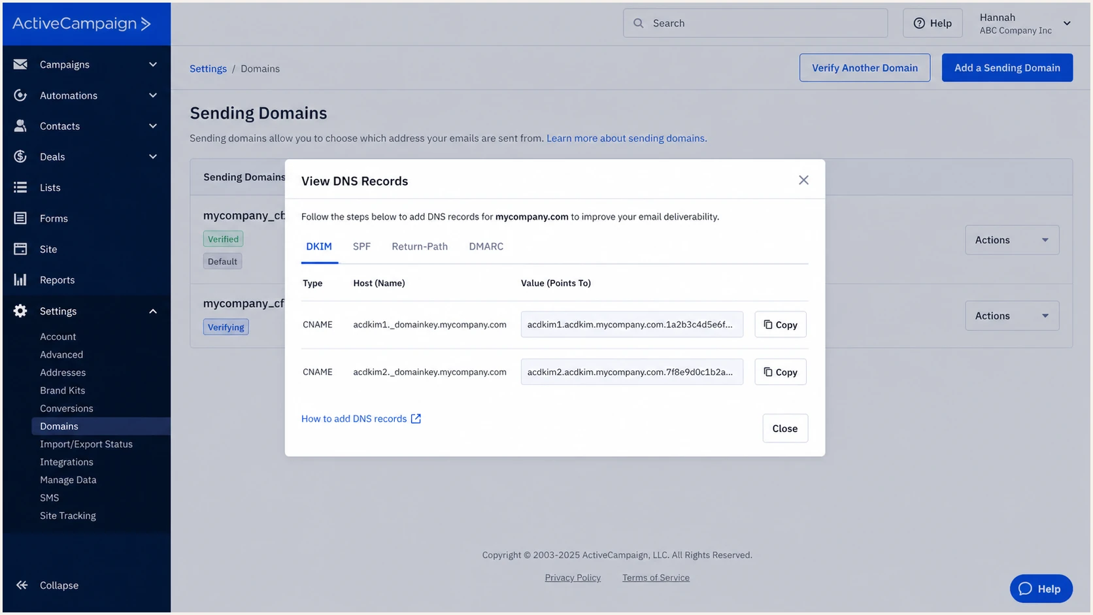Click the Default badge

222,261
